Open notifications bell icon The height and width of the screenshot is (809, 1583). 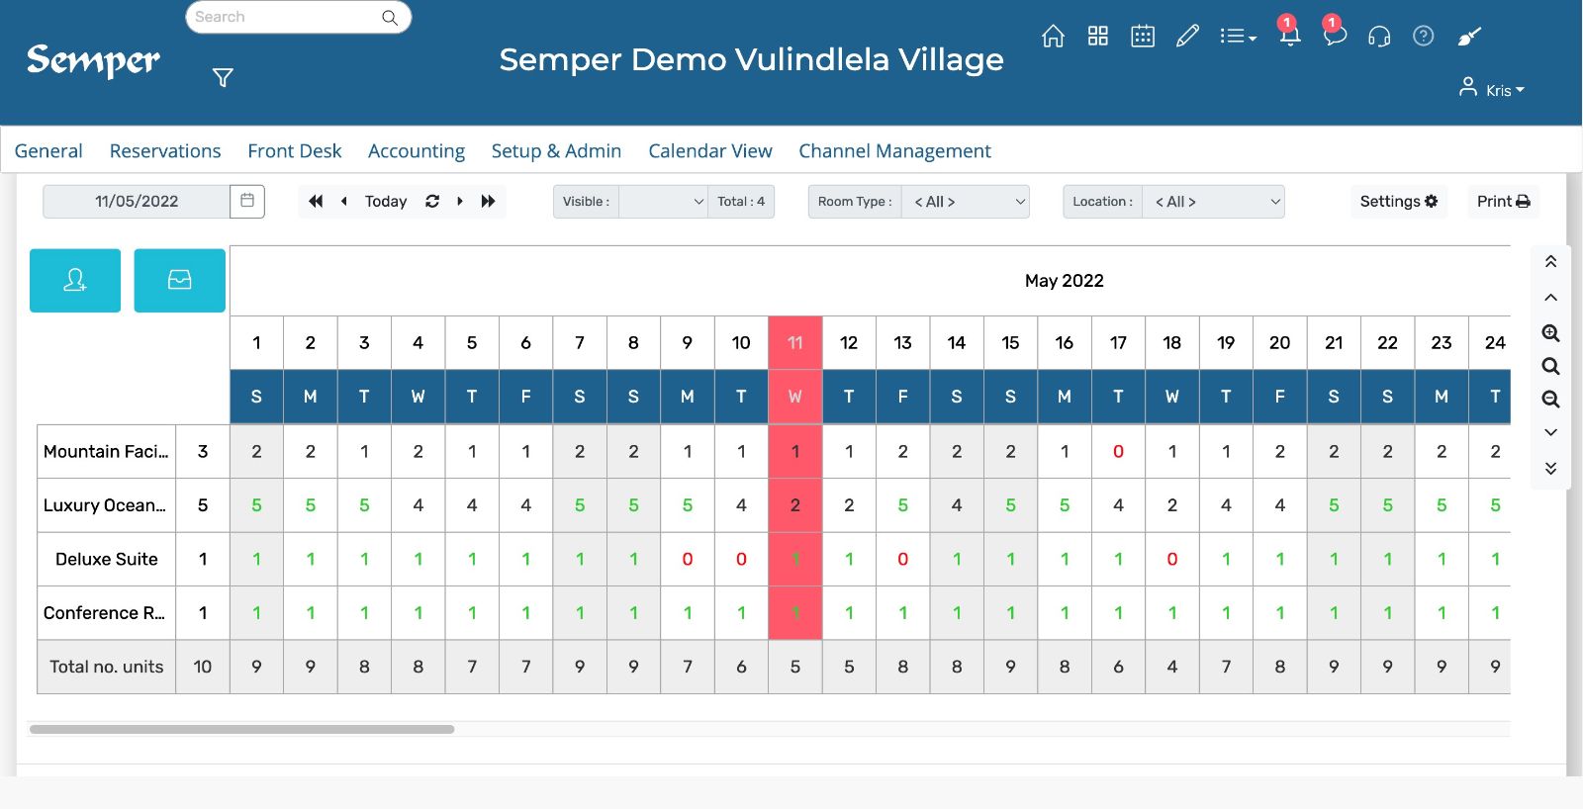1289,36
